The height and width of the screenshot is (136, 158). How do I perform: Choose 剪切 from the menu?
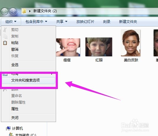[28, 30]
